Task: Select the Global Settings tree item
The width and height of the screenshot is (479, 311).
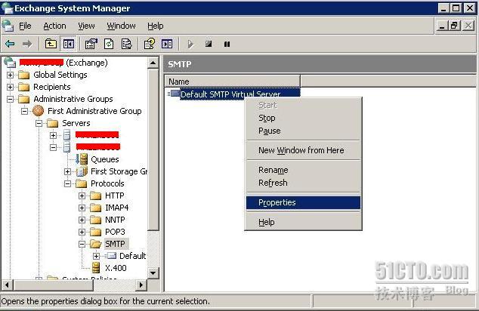Action: click(60, 75)
